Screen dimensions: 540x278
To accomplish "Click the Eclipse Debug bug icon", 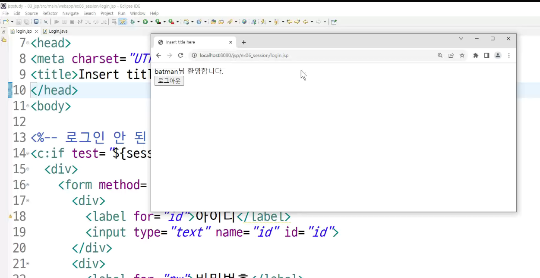I will 133,22.
